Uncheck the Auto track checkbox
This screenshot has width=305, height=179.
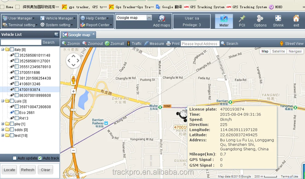point(39,158)
